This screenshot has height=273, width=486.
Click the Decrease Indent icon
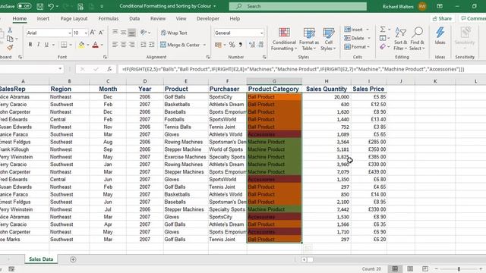click(144, 45)
